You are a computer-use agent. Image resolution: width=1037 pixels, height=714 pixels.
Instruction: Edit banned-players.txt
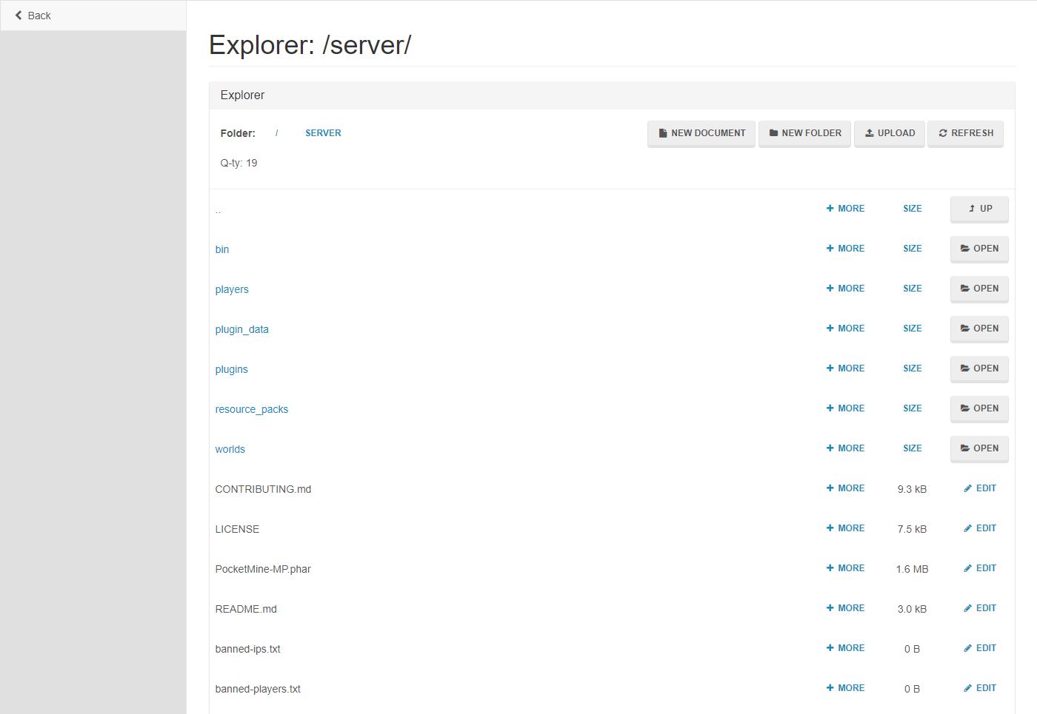click(x=979, y=687)
